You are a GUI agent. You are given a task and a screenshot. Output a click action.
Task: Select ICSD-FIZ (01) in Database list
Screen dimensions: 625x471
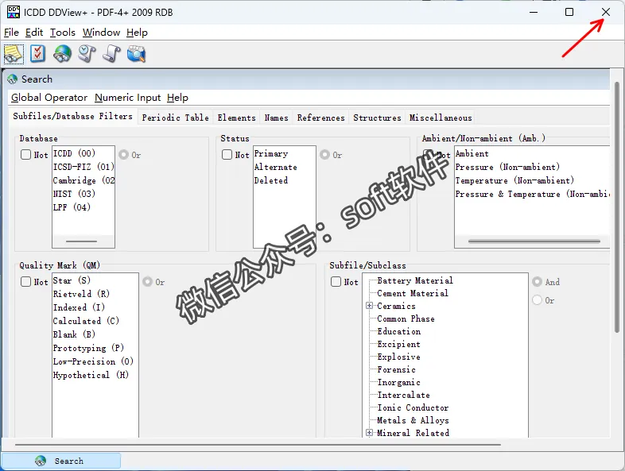(x=83, y=167)
